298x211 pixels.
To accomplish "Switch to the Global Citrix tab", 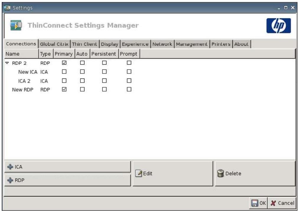I will tap(54, 44).
